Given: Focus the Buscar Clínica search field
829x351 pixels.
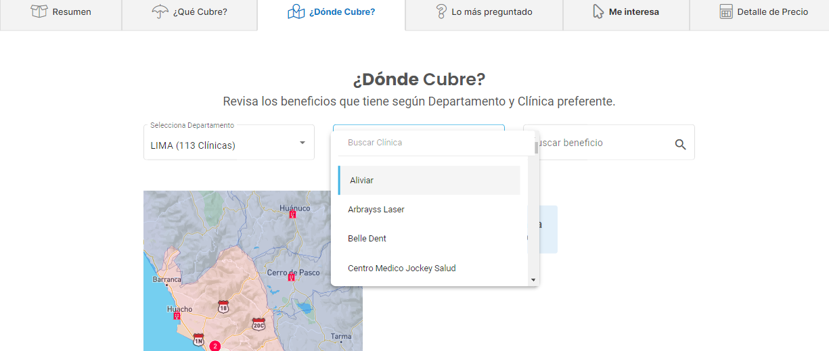Looking at the screenshot, I should click(433, 143).
